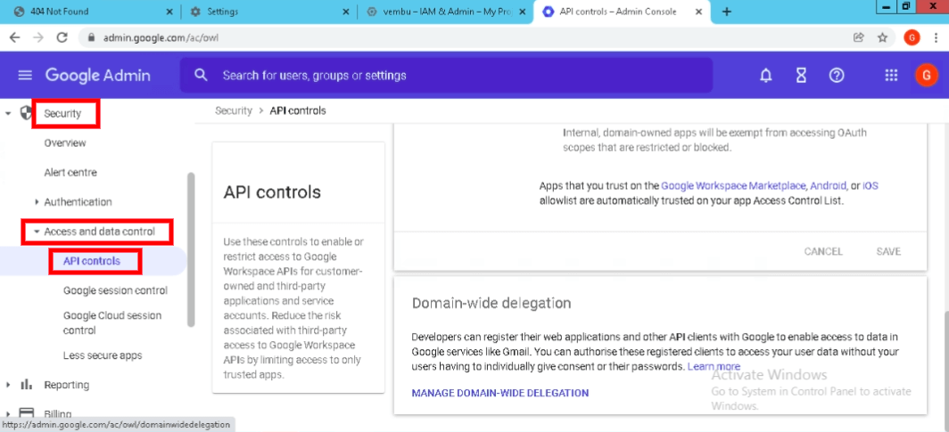Open the notifications bell
Viewport: 949px width, 432px height.
766,76
